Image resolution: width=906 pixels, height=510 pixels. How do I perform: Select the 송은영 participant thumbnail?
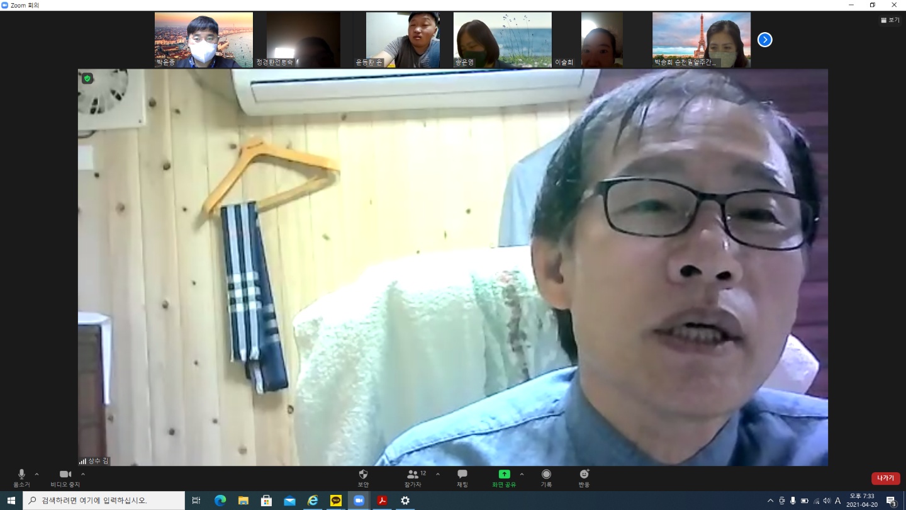point(502,40)
